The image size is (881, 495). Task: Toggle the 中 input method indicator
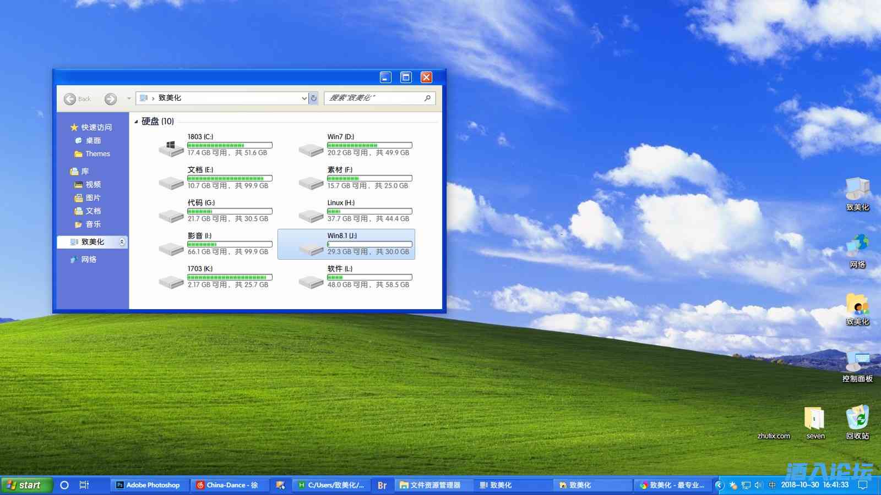tap(771, 485)
